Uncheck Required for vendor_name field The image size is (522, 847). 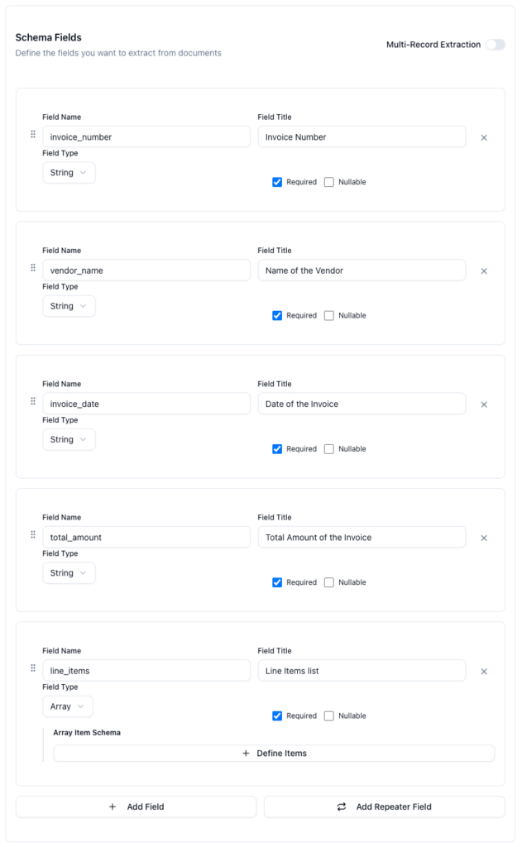[277, 315]
